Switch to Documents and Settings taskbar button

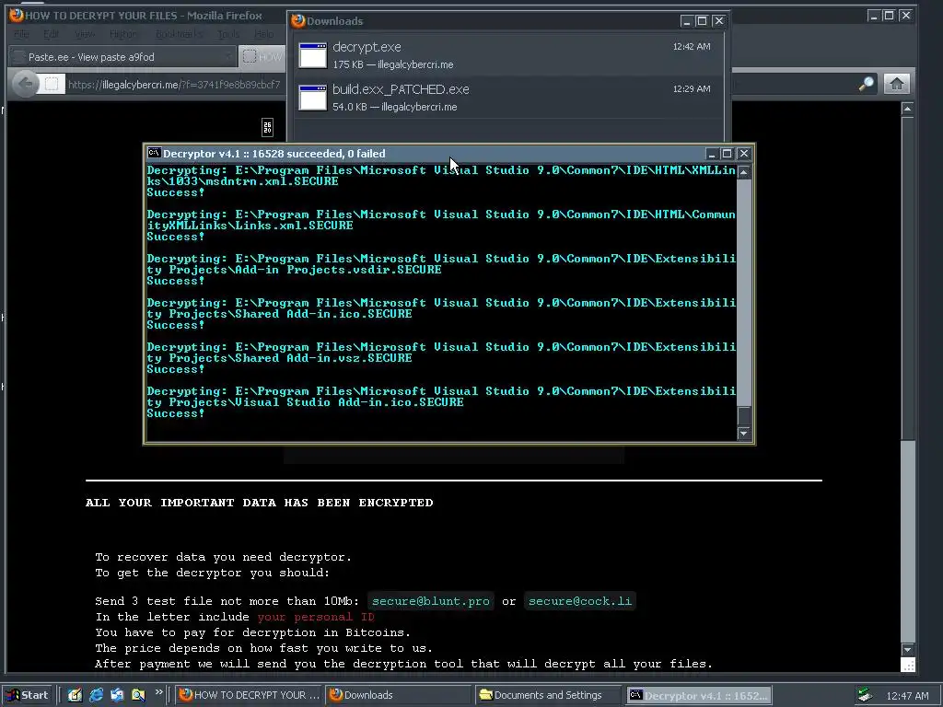point(547,695)
